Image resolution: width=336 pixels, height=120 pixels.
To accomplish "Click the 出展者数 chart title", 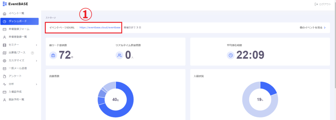I will [x=54, y=76].
